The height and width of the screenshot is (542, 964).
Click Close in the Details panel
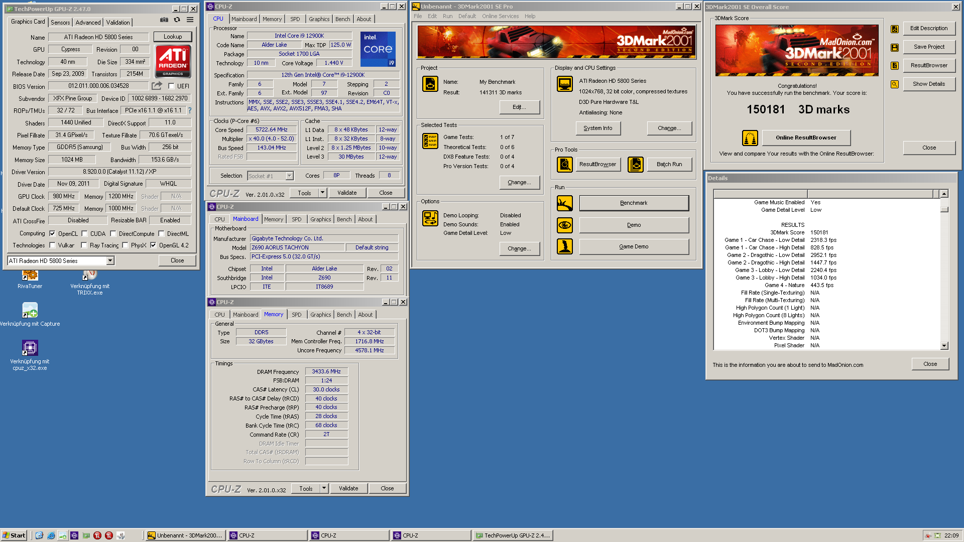(930, 364)
